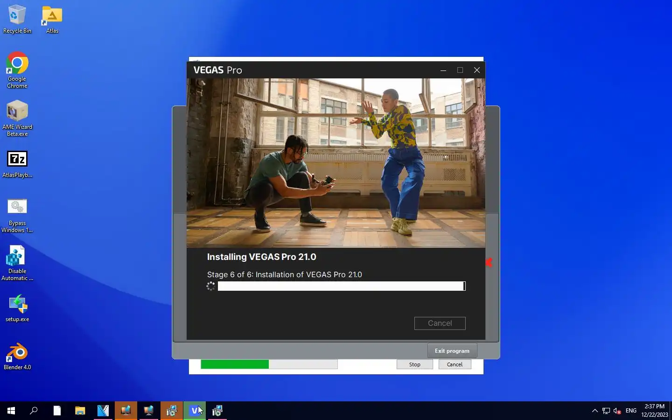Open the muted volume tray icon
Image resolution: width=672 pixels, height=420 pixels.
click(x=617, y=411)
